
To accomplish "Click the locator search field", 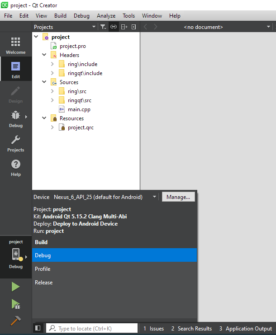I will (x=92, y=329).
